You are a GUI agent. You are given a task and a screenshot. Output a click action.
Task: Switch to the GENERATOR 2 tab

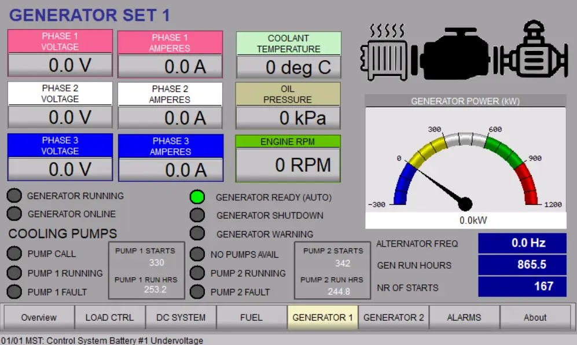[x=393, y=317]
